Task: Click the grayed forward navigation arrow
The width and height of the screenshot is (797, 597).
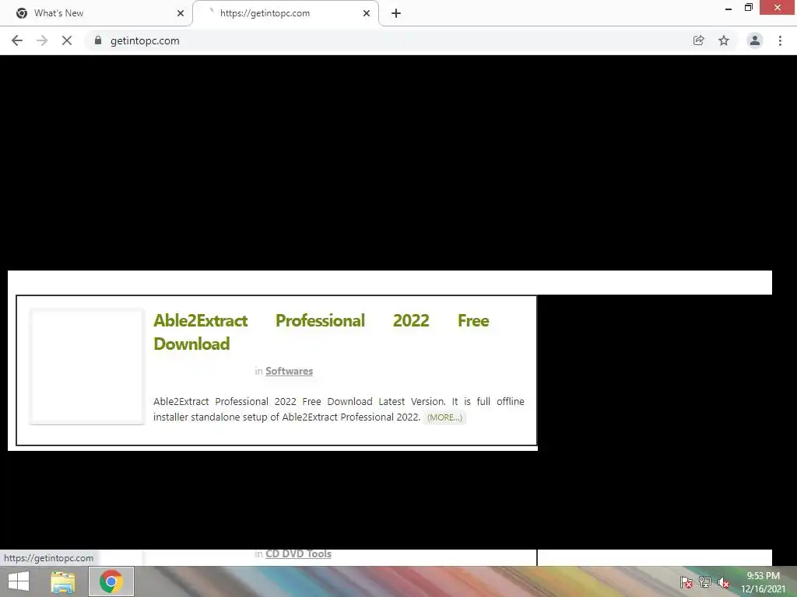Action: click(42, 40)
